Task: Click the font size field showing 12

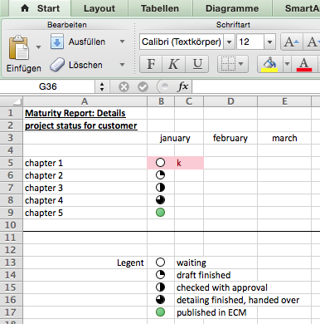Action: (250, 42)
